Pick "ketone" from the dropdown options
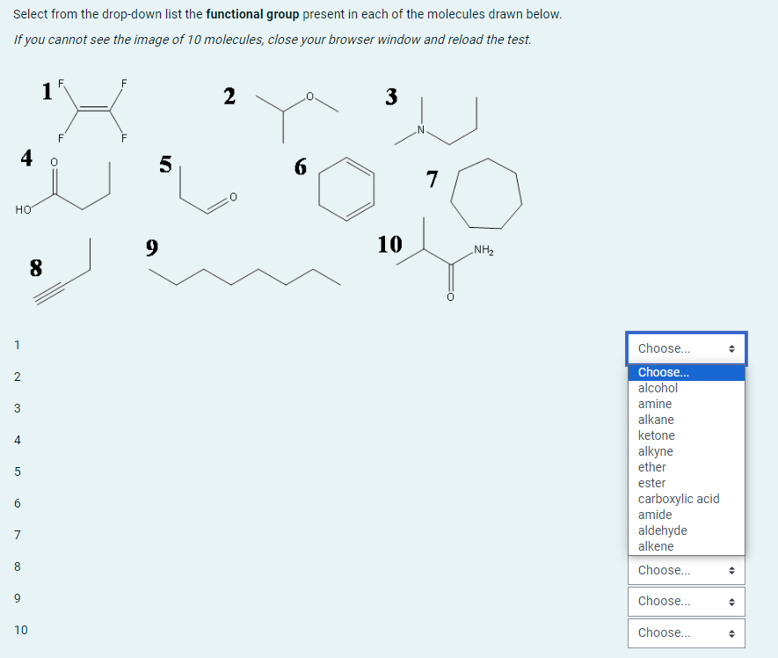Image resolution: width=778 pixels, height=658 pixels. [x=655, y=435]
